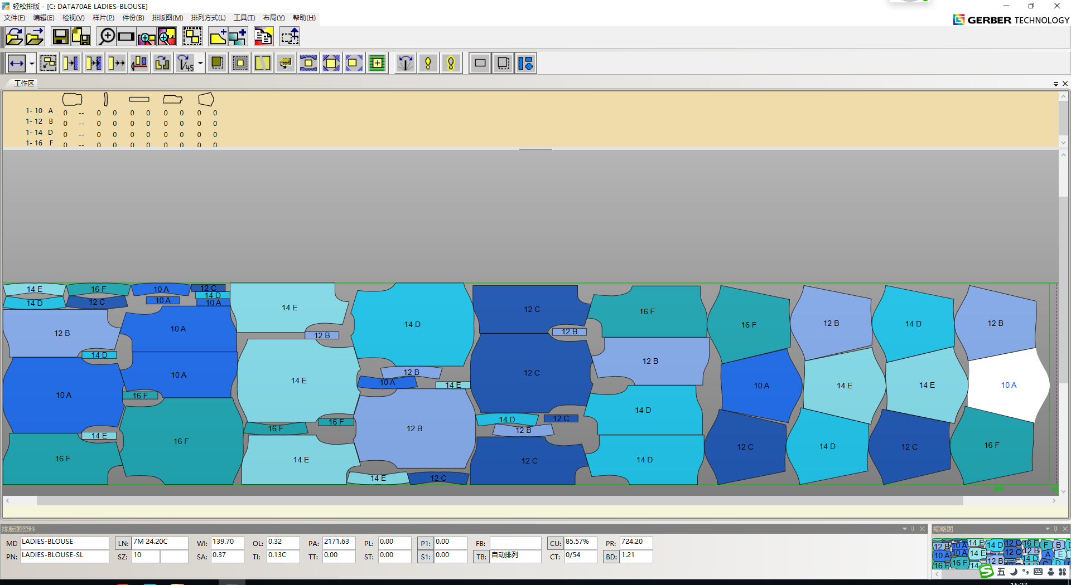Click the add new piece icon
The image size is (1071, 585).
(x=218, y=37)
